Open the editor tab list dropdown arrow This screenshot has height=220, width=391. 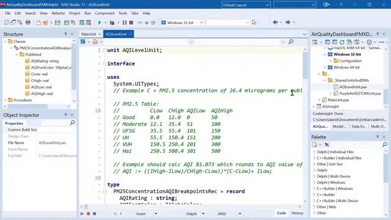point(305,34)
